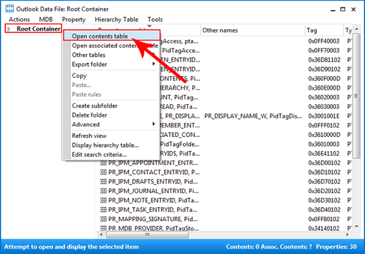The width and height of the screenshot is (365, 254).
Task: Click the tag value 0x34140102
Action: coord(324,229)
